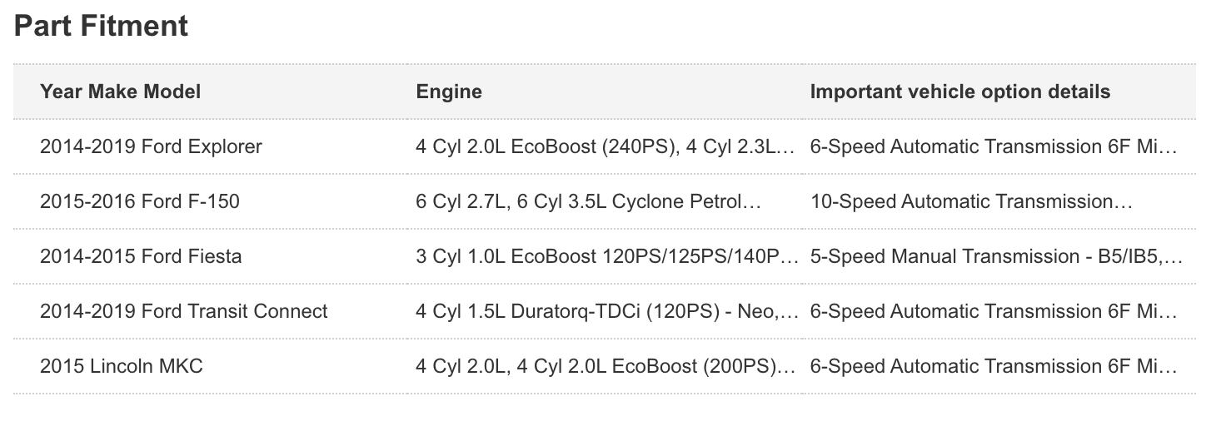Viewport: 1226px width, 441px height.
Task: Click the Engine column header
Action: (x=449, y=92)
